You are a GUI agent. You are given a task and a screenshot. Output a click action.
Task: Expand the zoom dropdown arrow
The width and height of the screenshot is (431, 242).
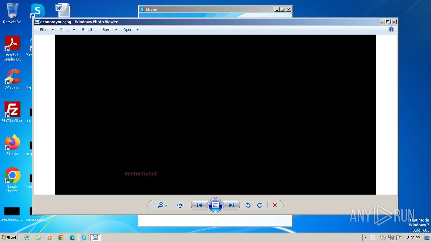coord(166,206)
